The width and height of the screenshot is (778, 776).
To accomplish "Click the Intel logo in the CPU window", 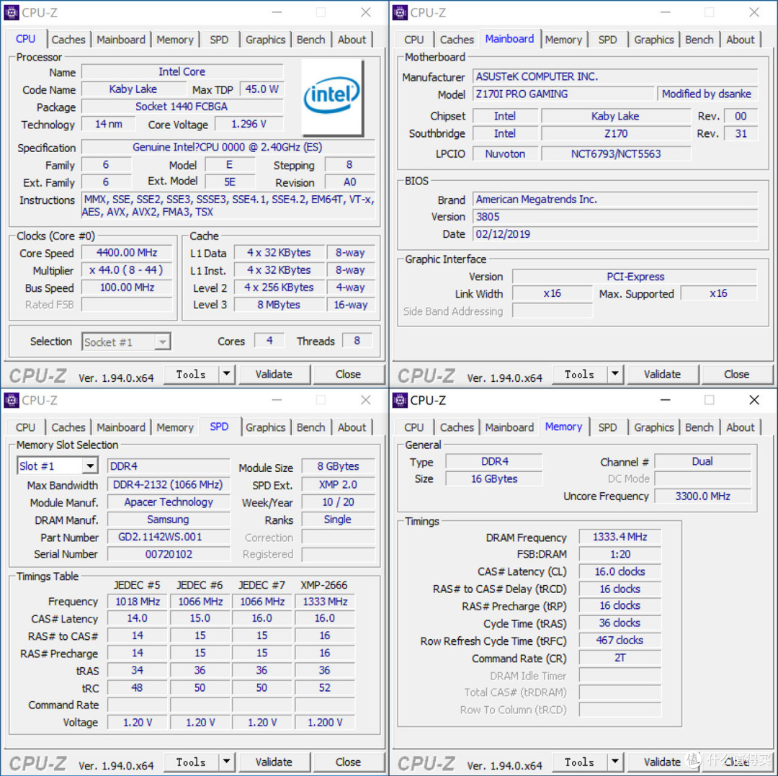I will [x=332, y=97].
